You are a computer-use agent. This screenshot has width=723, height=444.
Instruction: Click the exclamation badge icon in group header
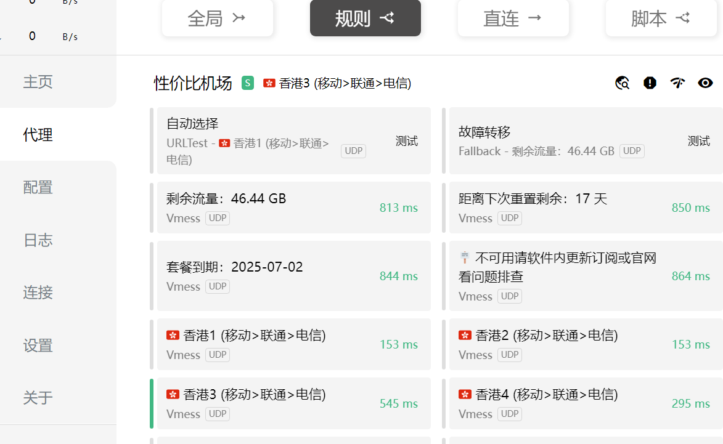coord(650,83)
